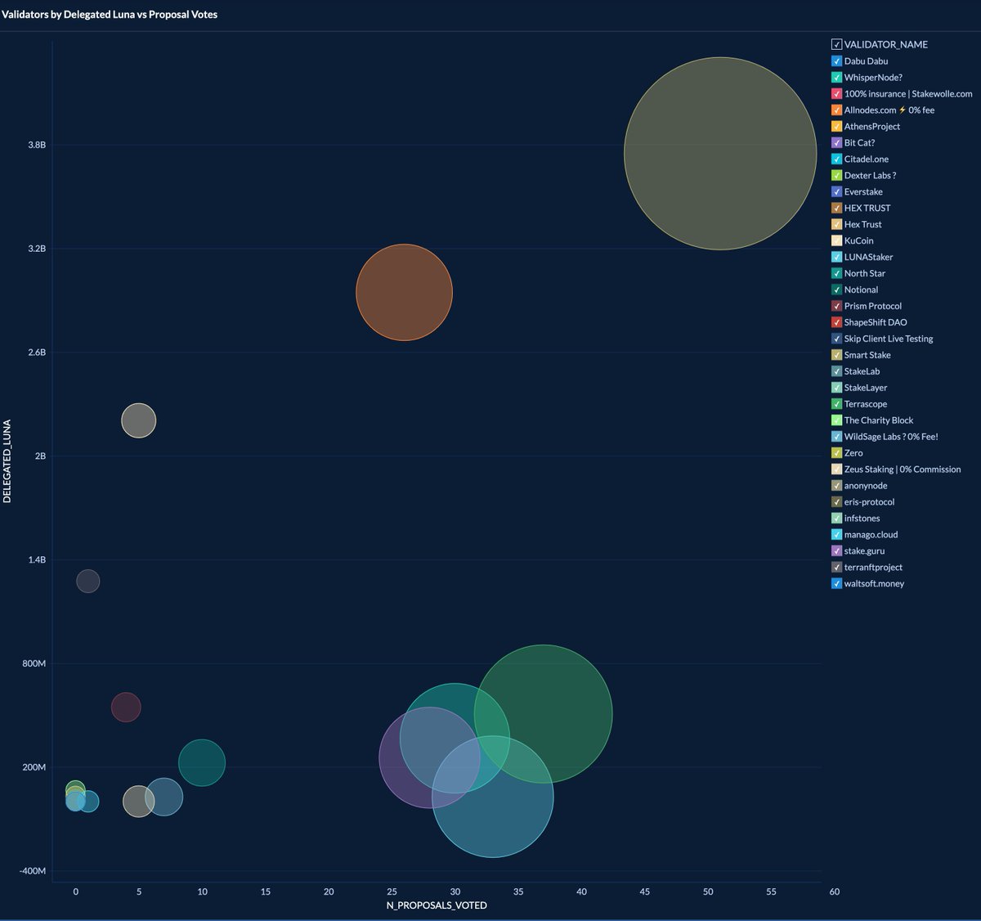Viewport: 981px width, 921px height.
Task: Hide North Star via its checkbox
Action: click(836, 273)
